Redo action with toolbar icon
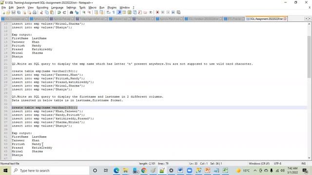This screenshot has width=312, height=175. (64, 13)
